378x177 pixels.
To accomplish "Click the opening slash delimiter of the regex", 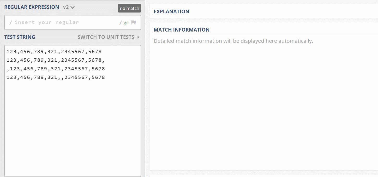I will pyautogui.click(x=11, y=23).
